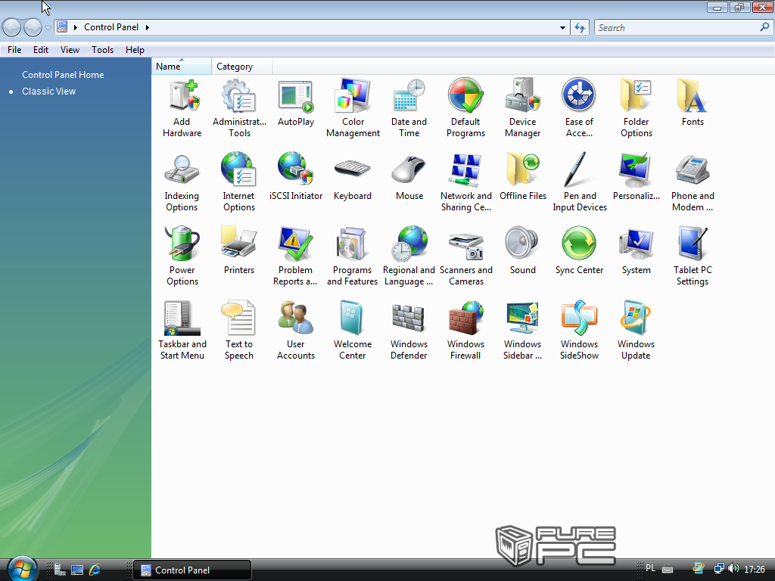
Task: Open Administrative Tools
Action: [x=239, y=109]
